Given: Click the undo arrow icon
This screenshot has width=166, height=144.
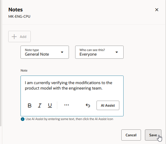Looking at the screenshot, I should 88,106.
